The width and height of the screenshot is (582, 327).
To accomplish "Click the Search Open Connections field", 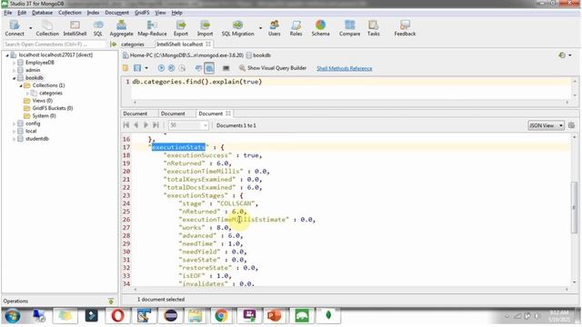I will [x=55, y=45].
